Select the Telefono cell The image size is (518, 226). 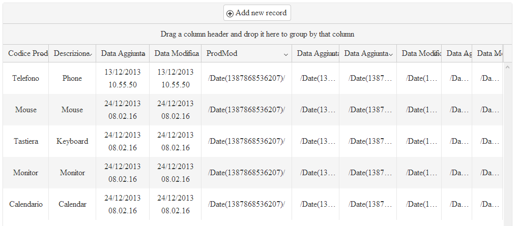tap(25, 78)
